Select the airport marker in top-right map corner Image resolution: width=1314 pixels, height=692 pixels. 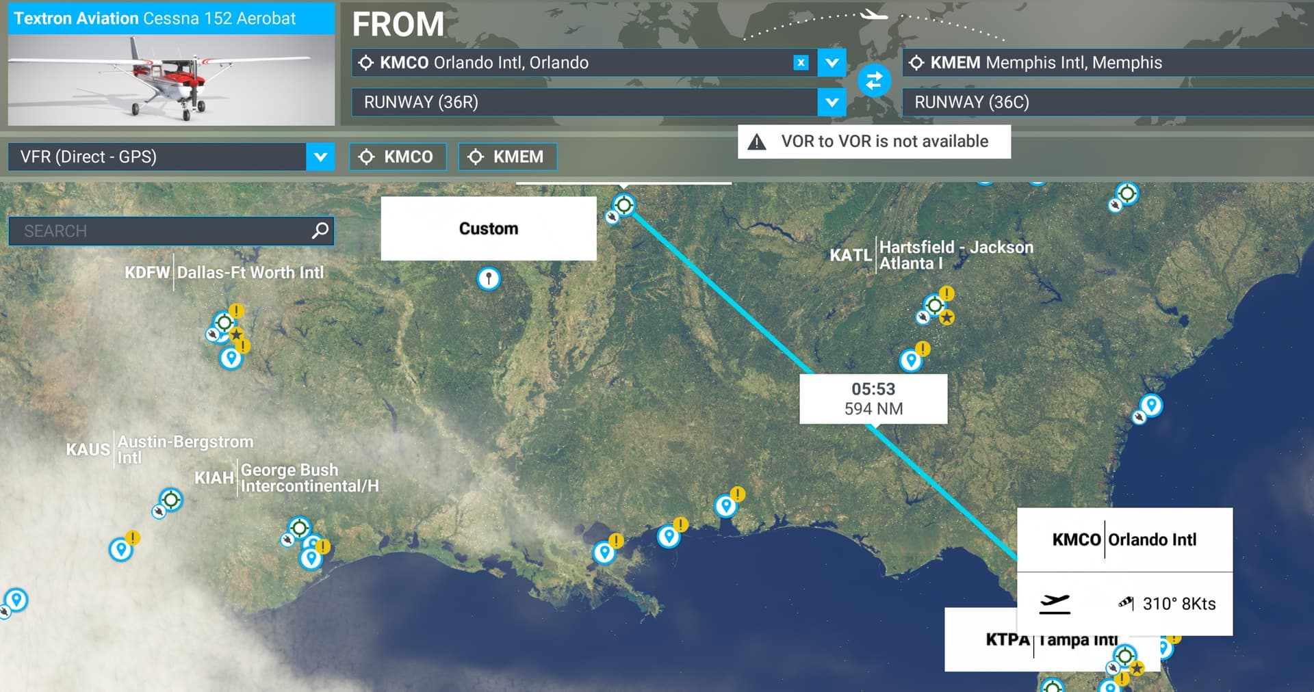[x=1126, y=194]
